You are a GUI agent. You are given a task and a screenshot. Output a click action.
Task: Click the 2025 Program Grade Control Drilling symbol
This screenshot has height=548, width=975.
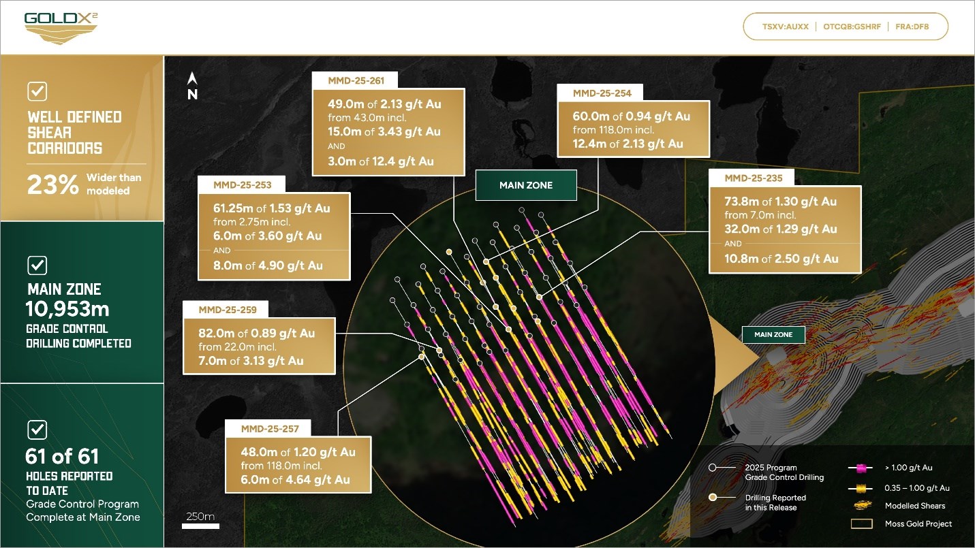(713, 468)
